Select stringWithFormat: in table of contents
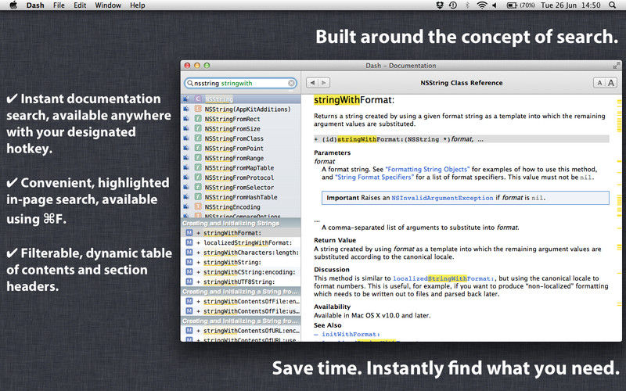Screen dimensions: 626x391 pos(241,232)
